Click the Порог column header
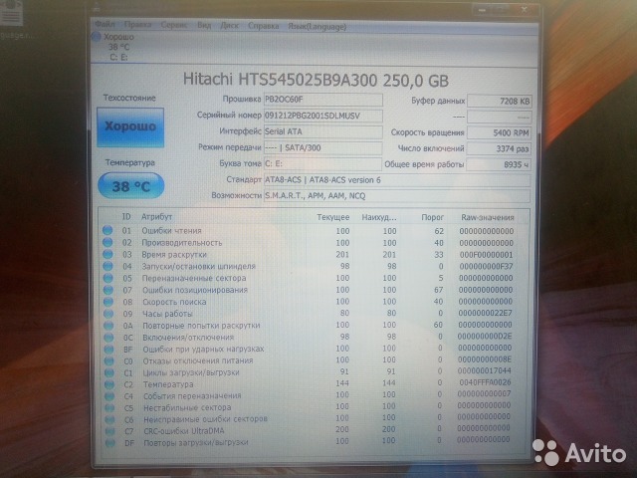Viewport: 637px width, 478px height. [433, 217]
